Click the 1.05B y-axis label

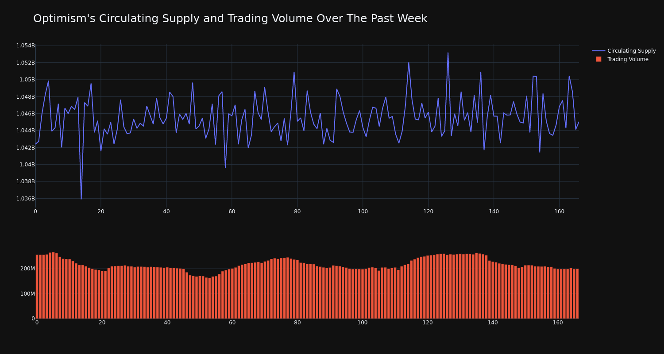(x=27, y=80)
